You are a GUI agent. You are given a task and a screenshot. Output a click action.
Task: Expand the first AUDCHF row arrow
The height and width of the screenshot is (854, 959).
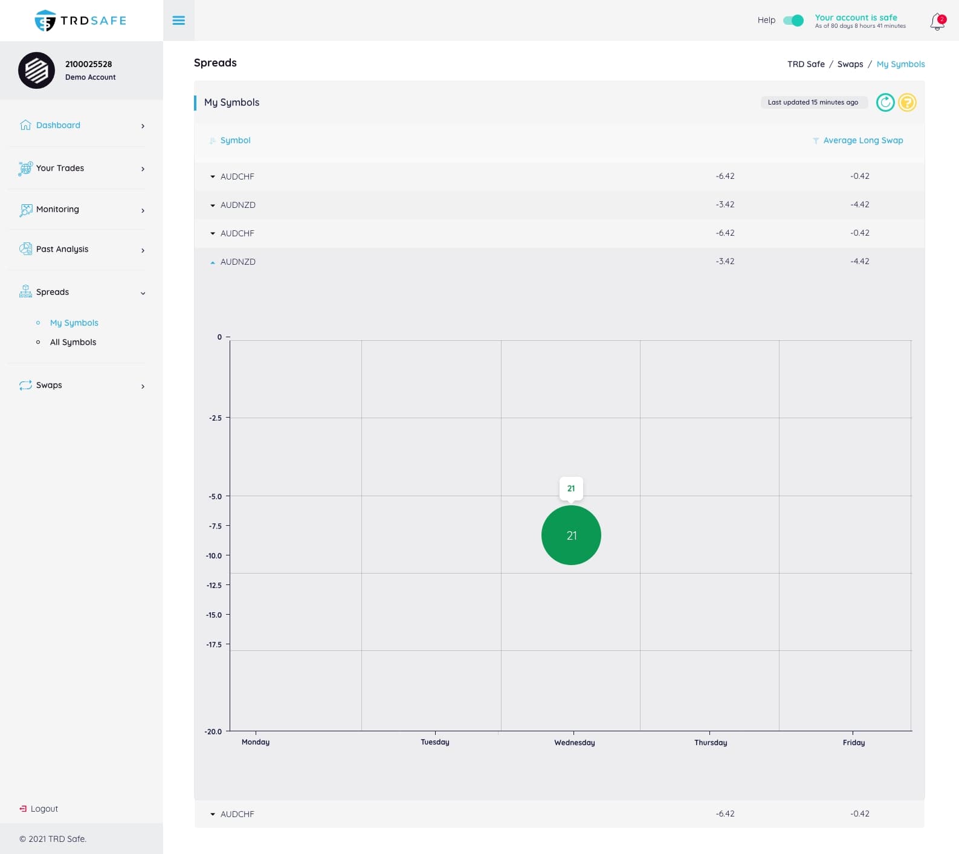213,177
